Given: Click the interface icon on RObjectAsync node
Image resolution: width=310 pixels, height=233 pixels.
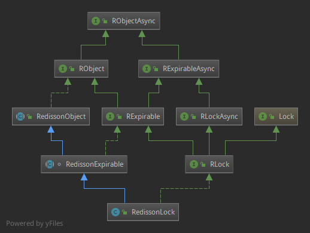Looking at the screenshot, I should tap(96, 21).
